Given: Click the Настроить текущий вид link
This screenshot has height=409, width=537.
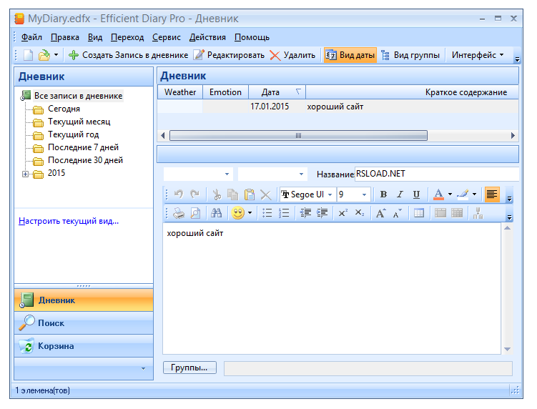Looking at the screenshot, I should [69, 221].
